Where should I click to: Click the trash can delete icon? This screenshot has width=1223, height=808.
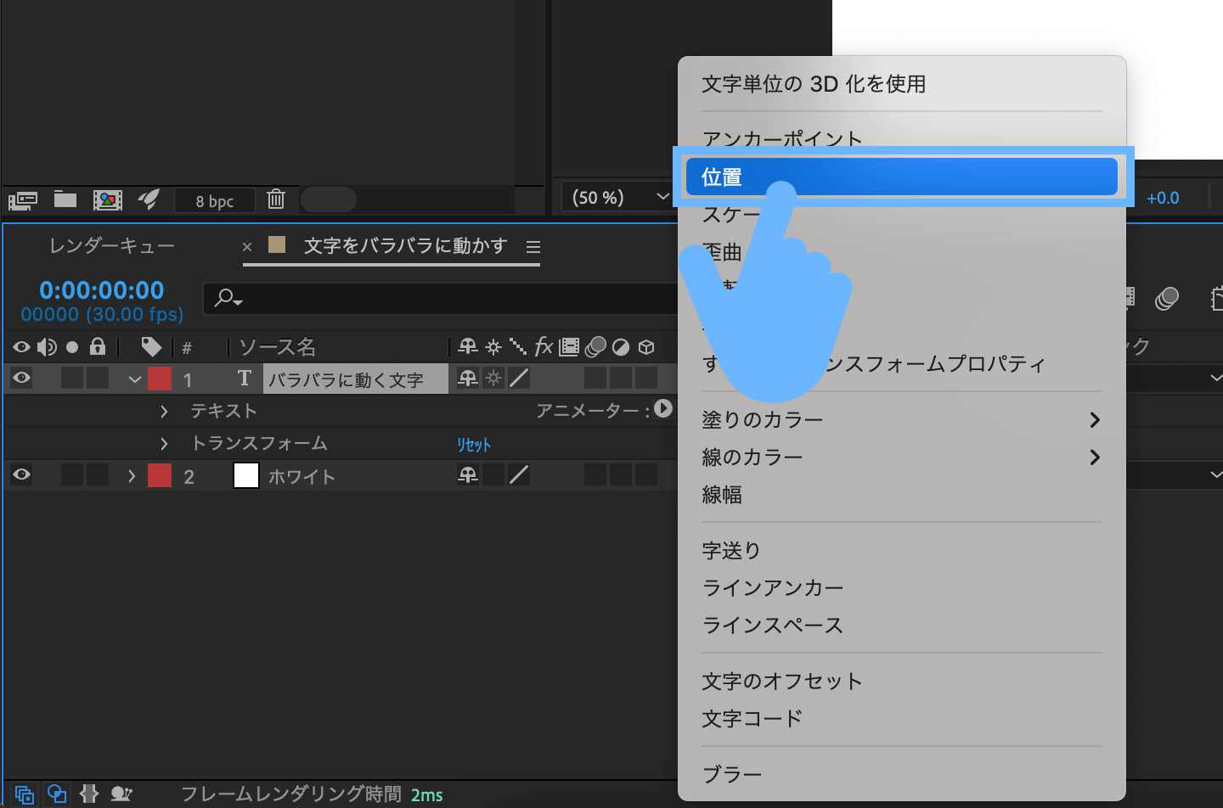276,199
